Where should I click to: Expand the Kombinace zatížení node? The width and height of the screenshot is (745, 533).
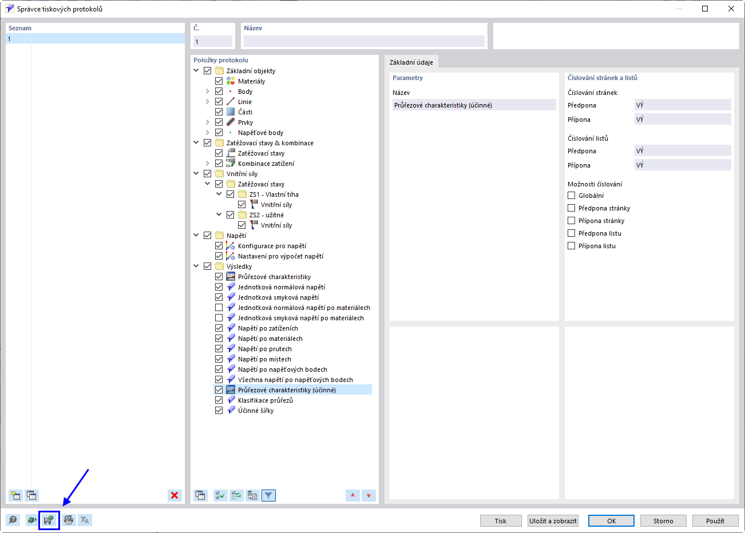click(x=207, y=164)
